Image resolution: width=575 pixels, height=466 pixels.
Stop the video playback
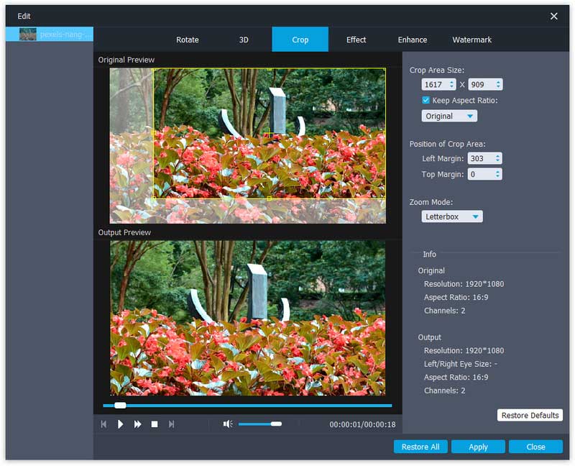[155, 424]
